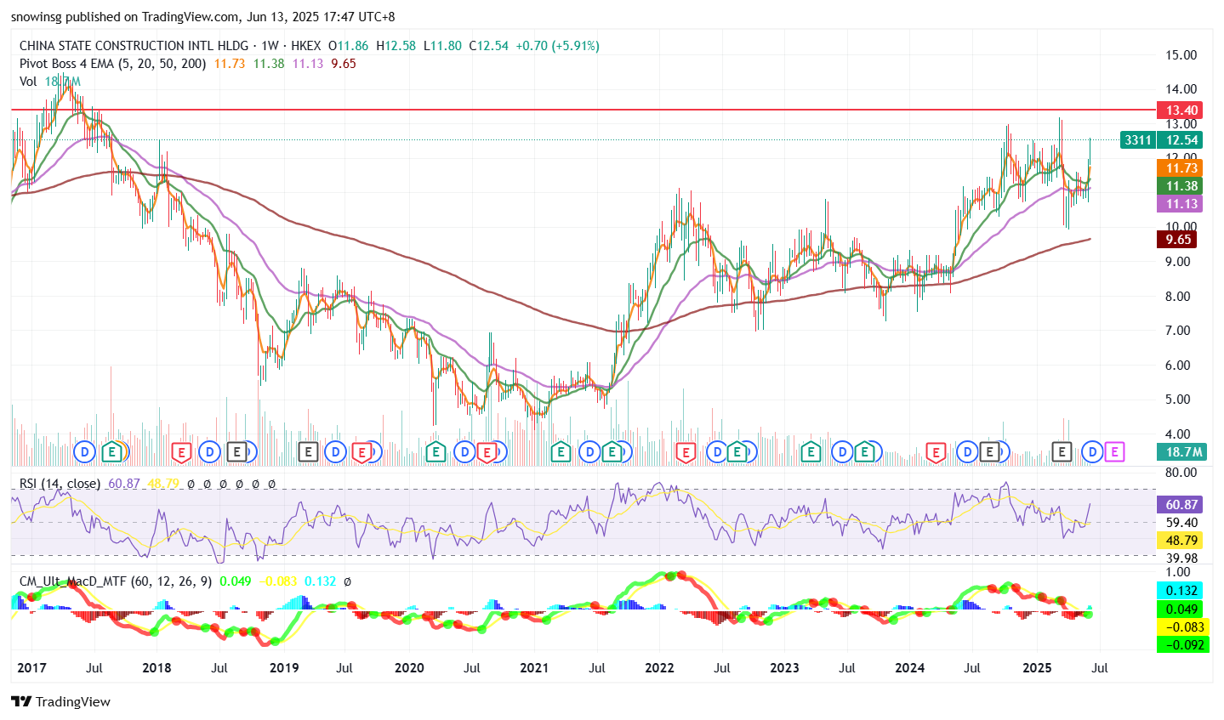The width and height of the screenshot is (1224, 720).
Task: Click the yellow -0.083 MACD axis label
Action: (x=1181, y=626)
